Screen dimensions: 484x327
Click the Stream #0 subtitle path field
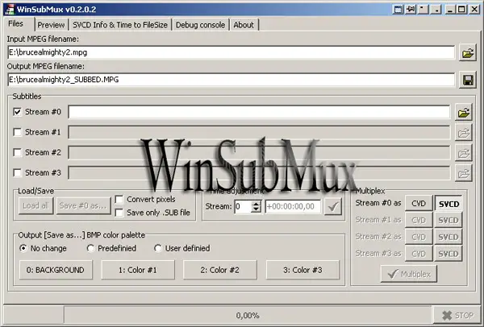tap(259, 112)
